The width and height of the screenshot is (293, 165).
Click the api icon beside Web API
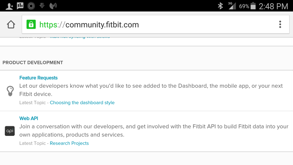click(10, 131)
